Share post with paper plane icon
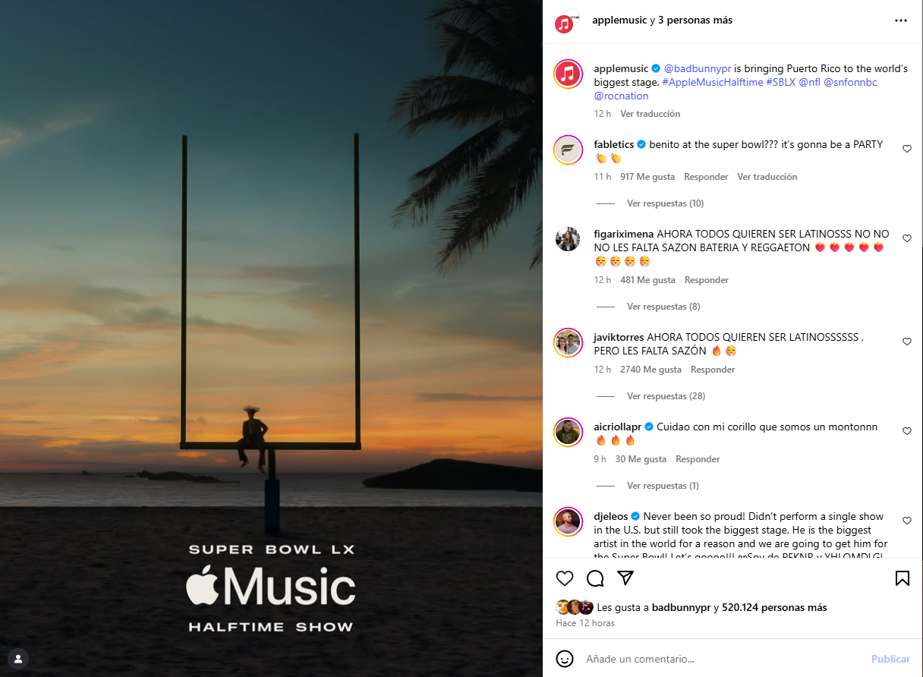The height and width of the screenshot is (677, 923). click(x=625, y=578)
